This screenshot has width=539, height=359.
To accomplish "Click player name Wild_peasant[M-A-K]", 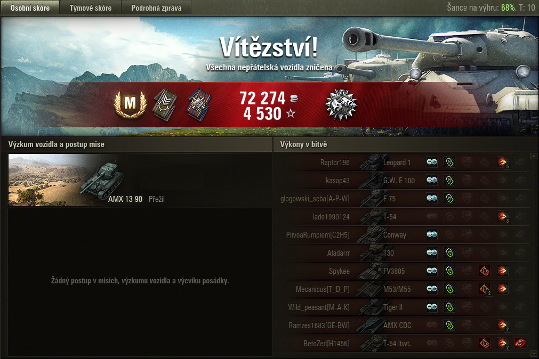I will [x=319, y=307].
